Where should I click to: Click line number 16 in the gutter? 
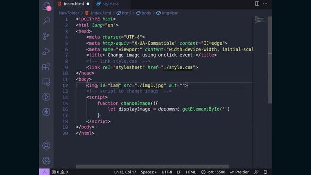coord(65,109)
